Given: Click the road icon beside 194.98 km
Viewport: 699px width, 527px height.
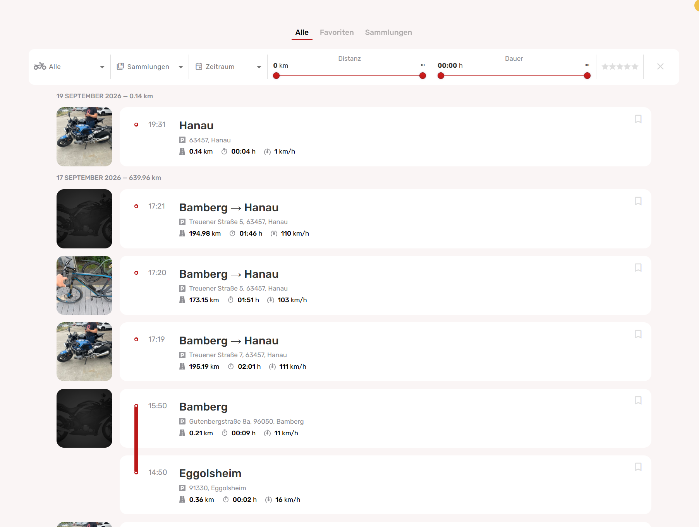Looking at the screenshot, I should click(x=182, y=233).
